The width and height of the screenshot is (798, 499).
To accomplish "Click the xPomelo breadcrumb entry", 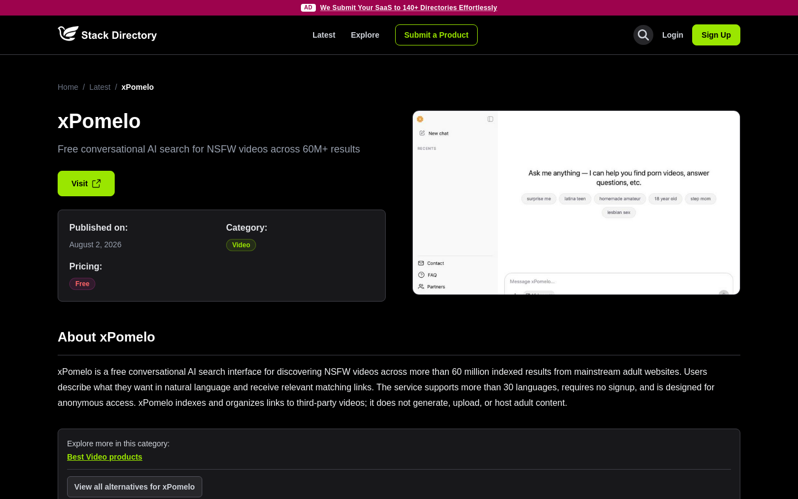I will [137, 87].
